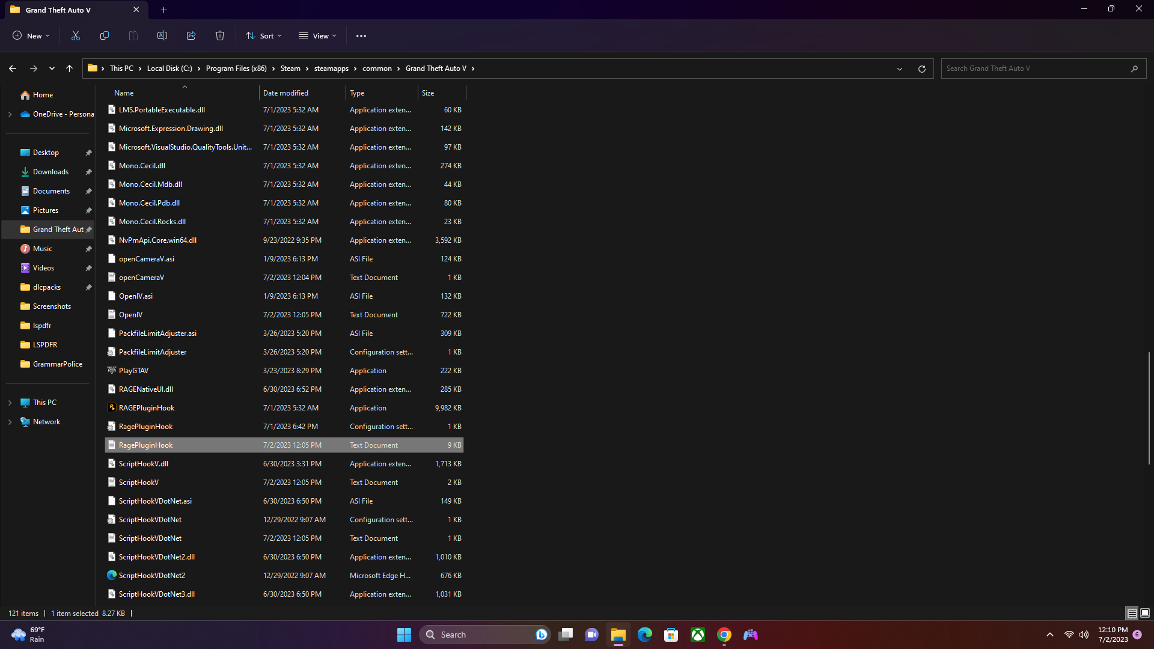Click the steamapps breadcrumb segment

tap(331, 69)
